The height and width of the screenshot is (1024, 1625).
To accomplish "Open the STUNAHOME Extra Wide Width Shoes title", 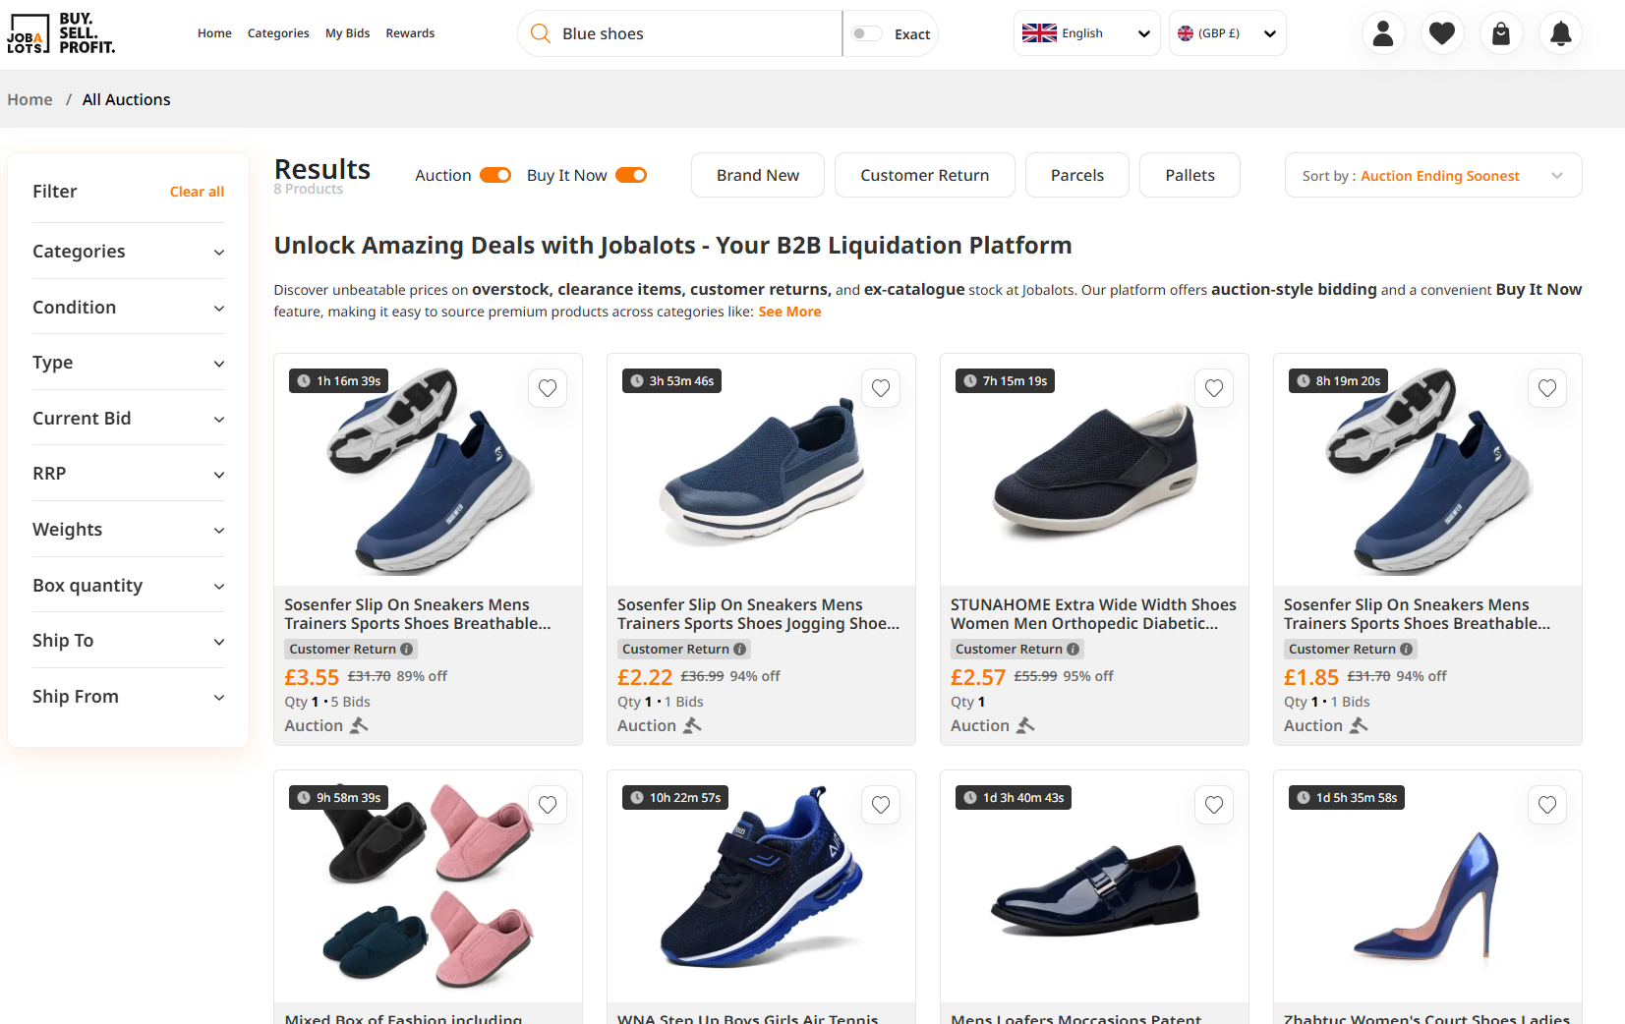I will (x=1093, y=614).
